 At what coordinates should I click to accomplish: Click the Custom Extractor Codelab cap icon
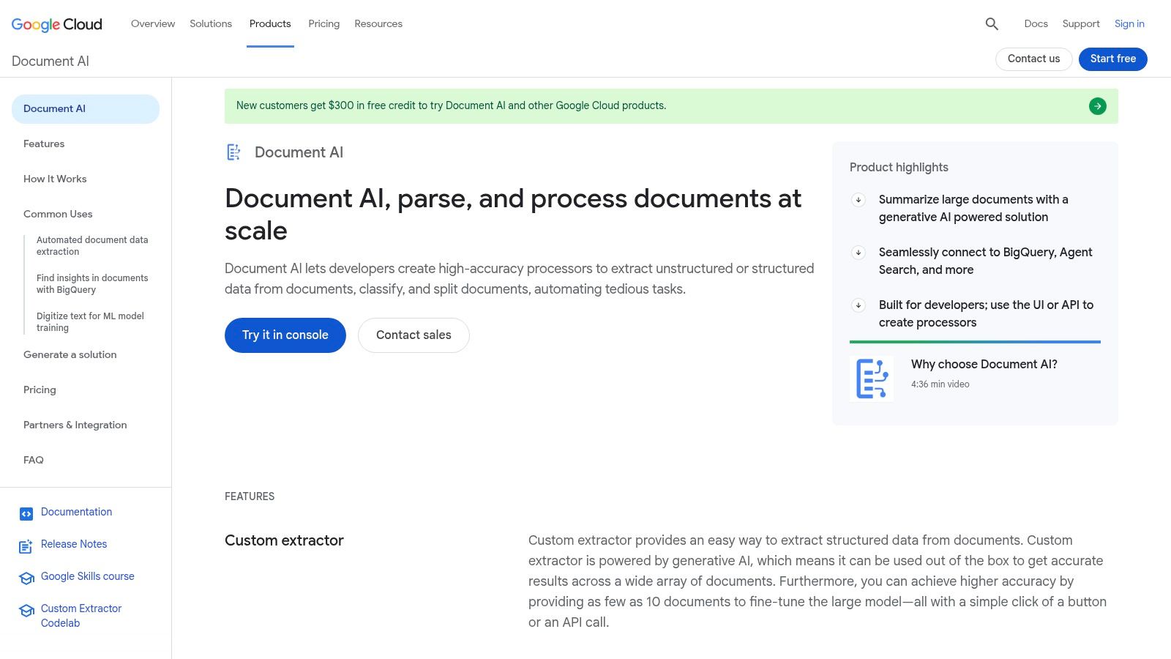coord(26,611)
